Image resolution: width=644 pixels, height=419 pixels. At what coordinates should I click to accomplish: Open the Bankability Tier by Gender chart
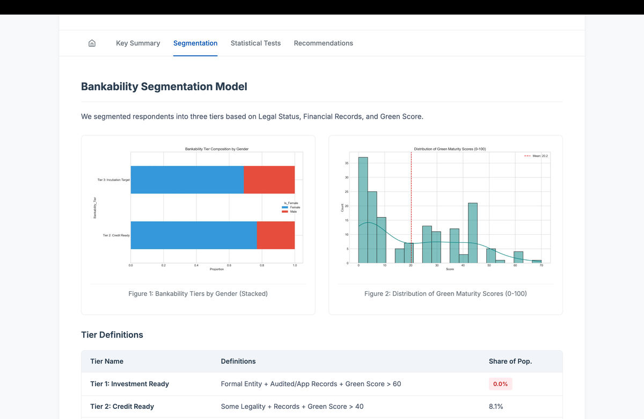click(198, 209)
